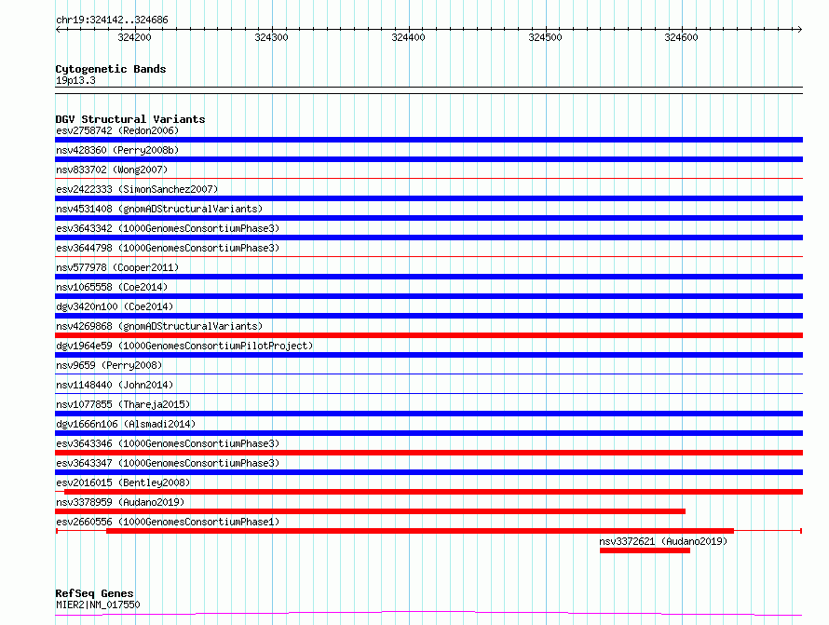Click the red bar of nsv3378959

tap(370, 511)
